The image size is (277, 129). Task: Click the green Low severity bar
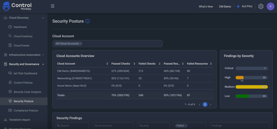(242, 96)
